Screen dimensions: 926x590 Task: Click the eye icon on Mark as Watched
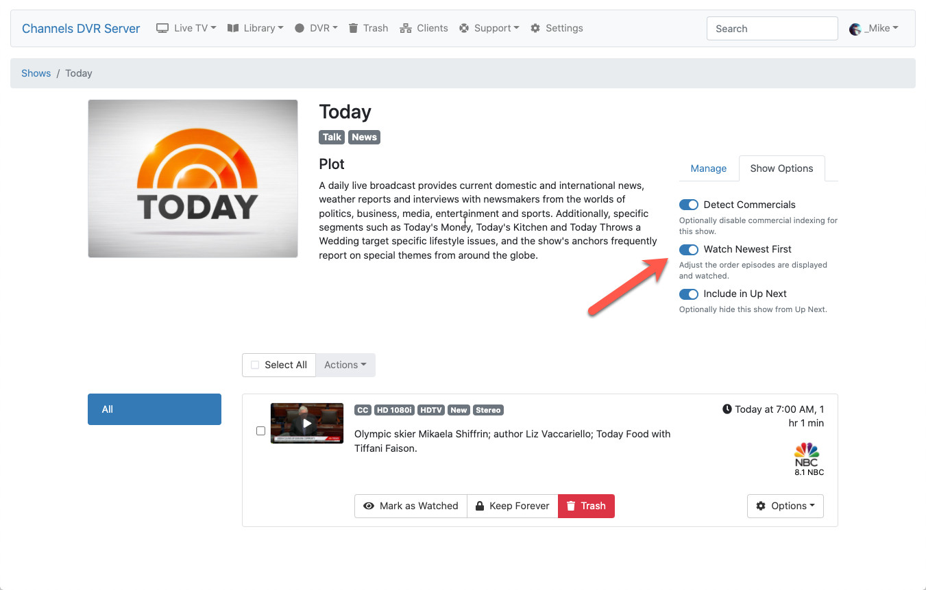(x=369, y=506)
